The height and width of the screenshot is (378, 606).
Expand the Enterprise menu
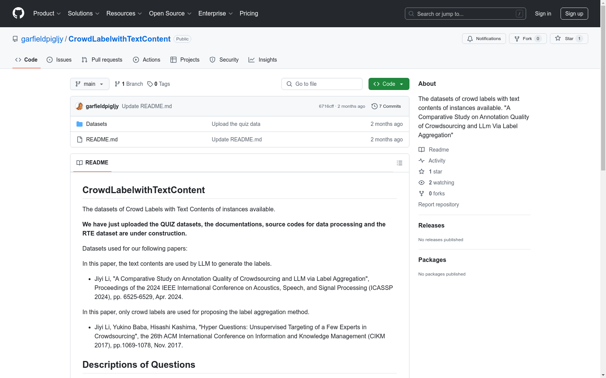(216, 13)
